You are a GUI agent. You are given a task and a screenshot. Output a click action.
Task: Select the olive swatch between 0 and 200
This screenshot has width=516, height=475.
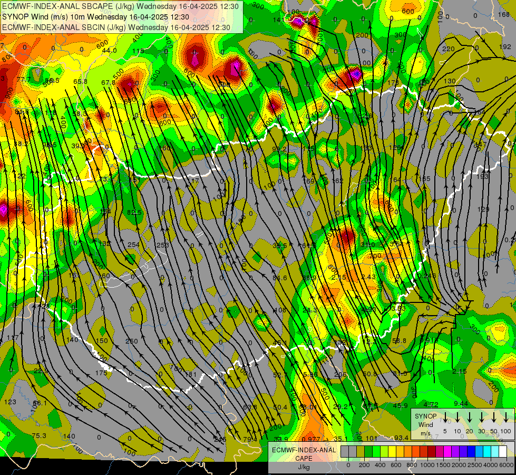(x=361, y=451)
